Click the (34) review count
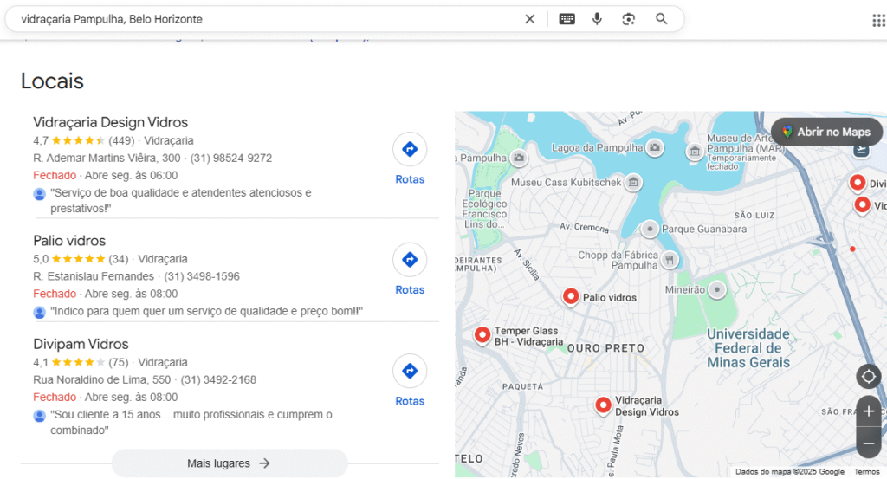Viewport: 887px width, 479px height. click(118, 258)
